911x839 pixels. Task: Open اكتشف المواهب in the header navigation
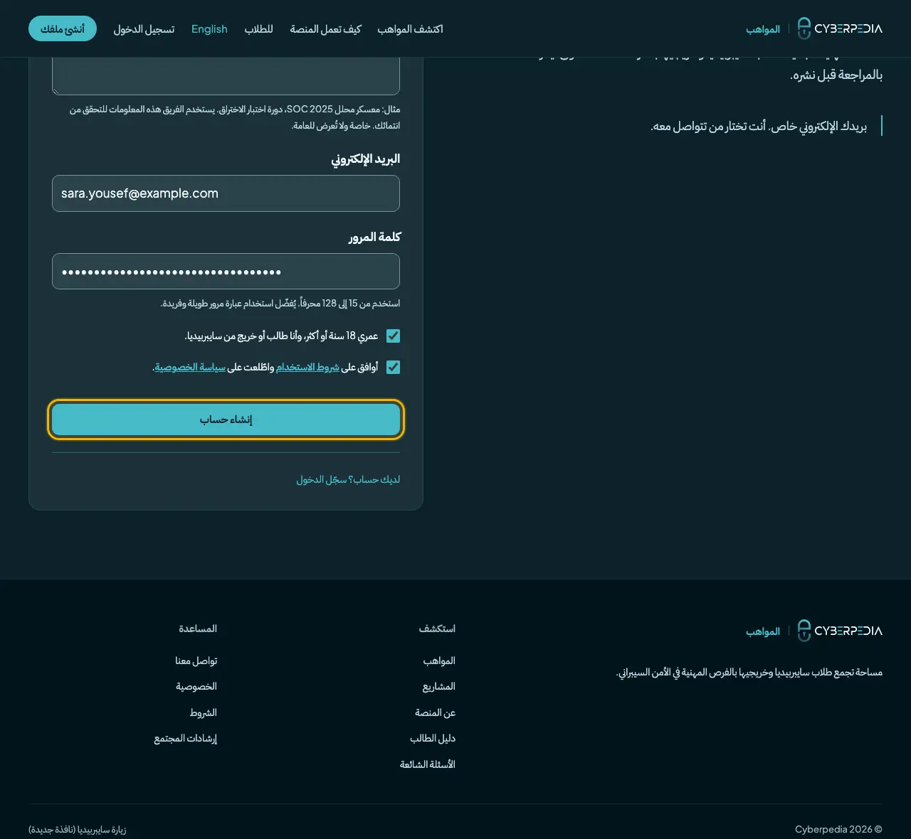410,29
